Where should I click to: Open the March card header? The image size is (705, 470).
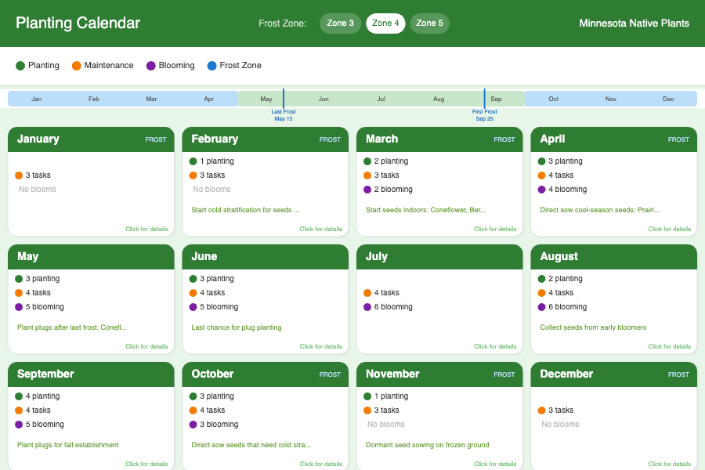(439, 139)
